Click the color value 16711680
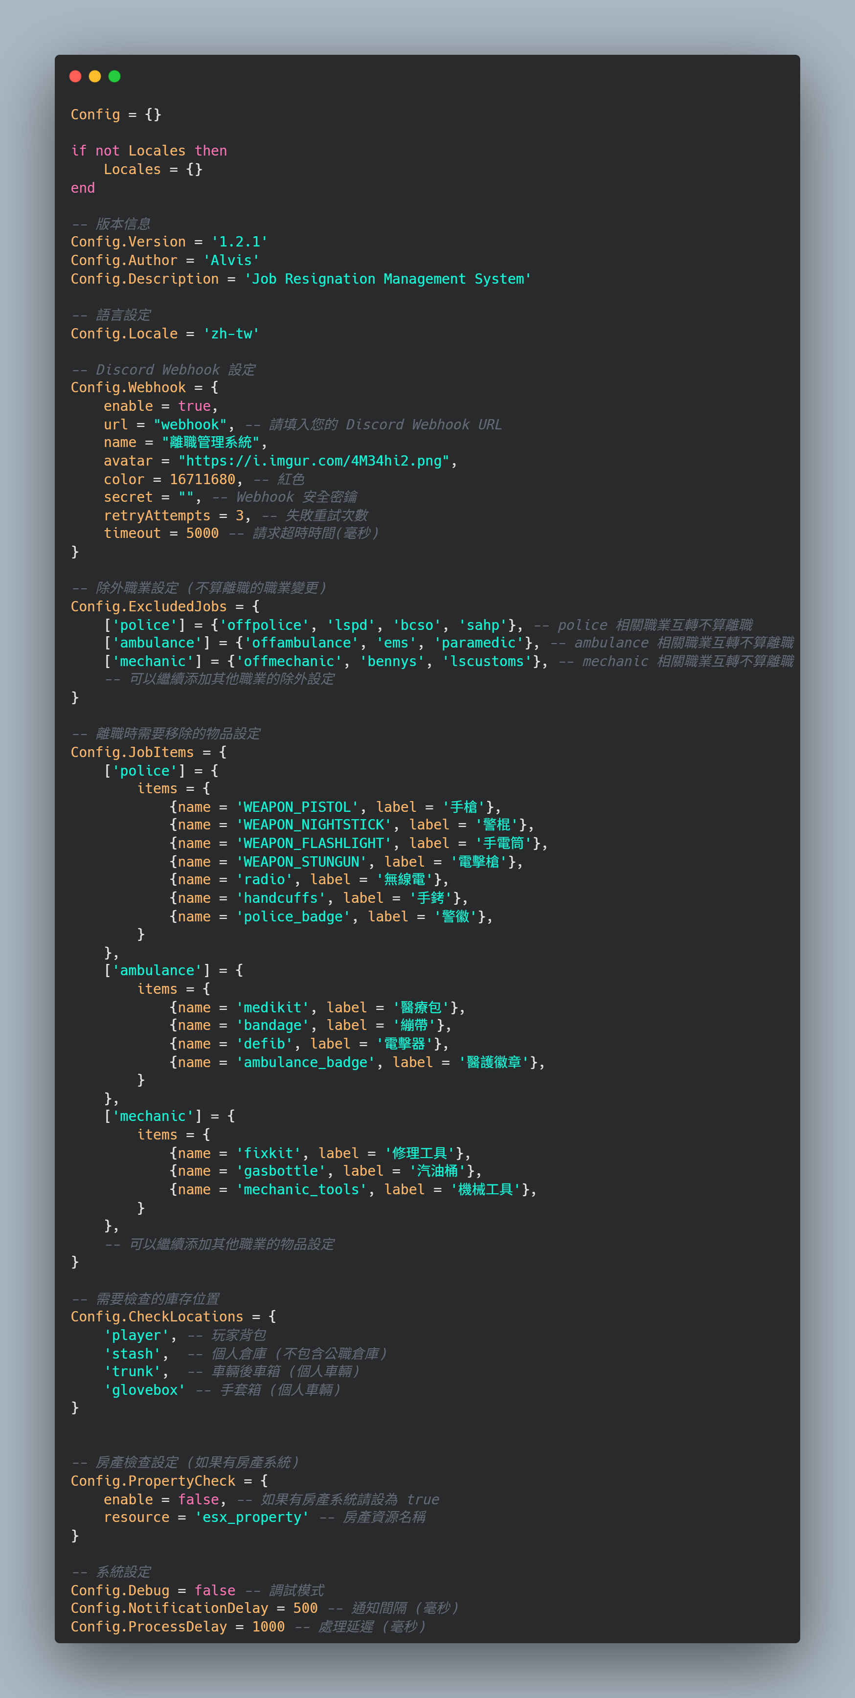Viewport: 855px width, 1698px height. 202,479
